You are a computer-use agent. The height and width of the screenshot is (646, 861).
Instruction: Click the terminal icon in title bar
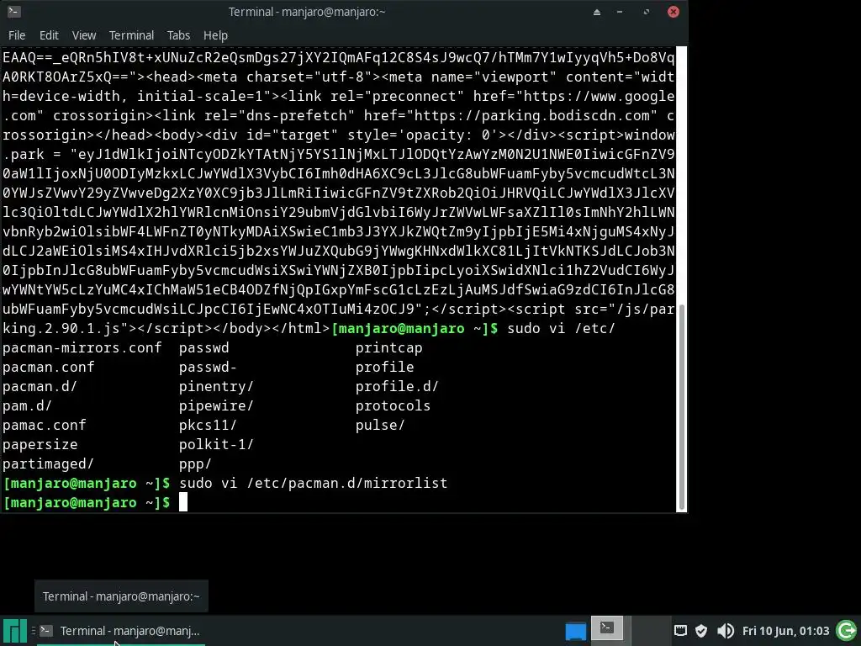click(13, 12)
